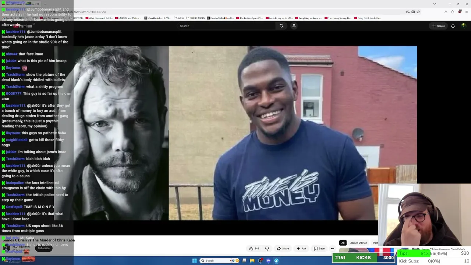The width and height of the screenshot is (471, 265).
Task: Open the browser icon beside Discord on taskbar
Action: click(x=276, y=261)
